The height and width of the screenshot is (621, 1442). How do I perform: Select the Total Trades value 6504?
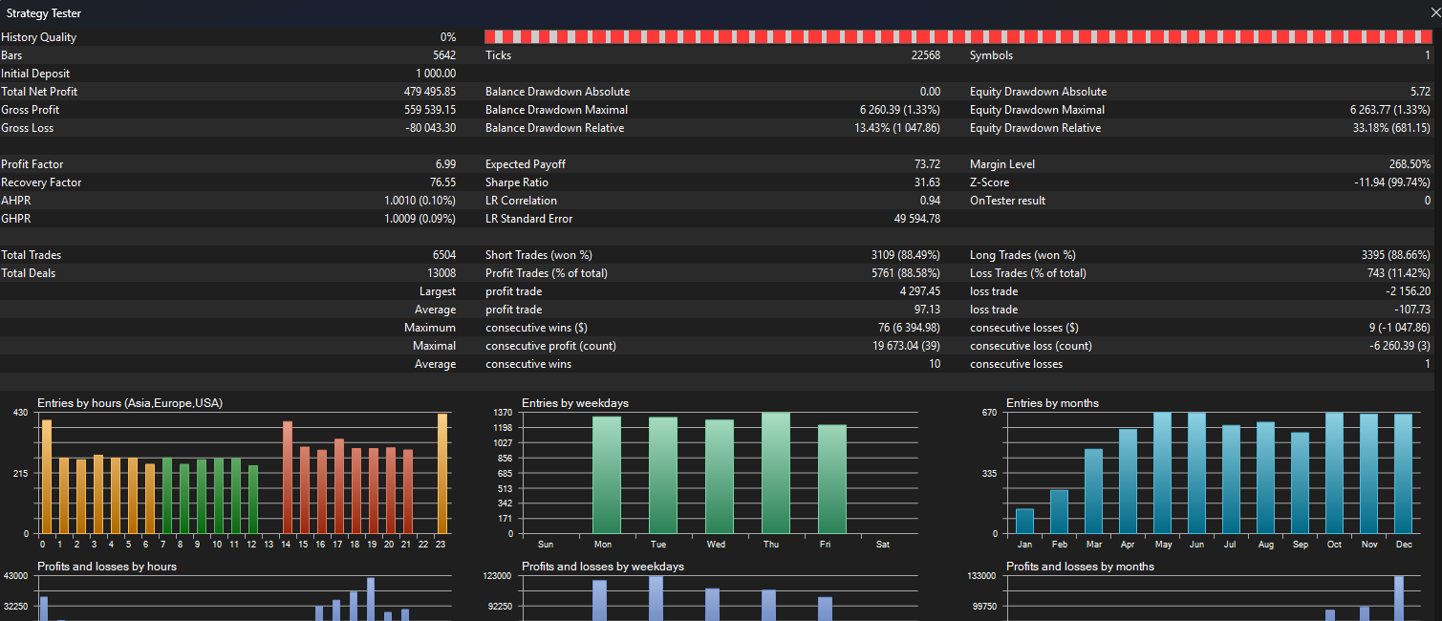click(445, 254)
